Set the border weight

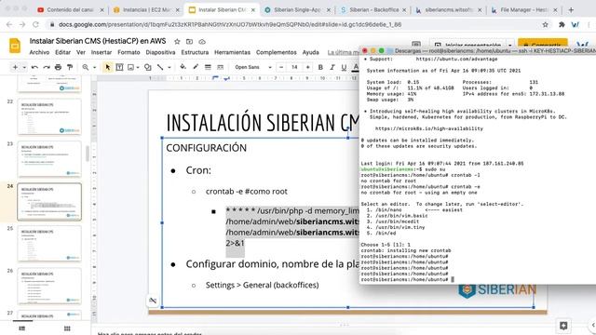(x=208, y=67)
